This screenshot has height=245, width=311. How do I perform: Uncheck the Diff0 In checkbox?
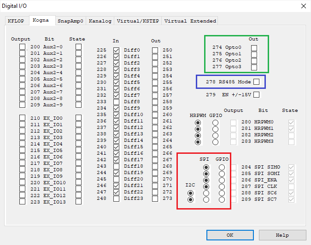coord(117,50)
